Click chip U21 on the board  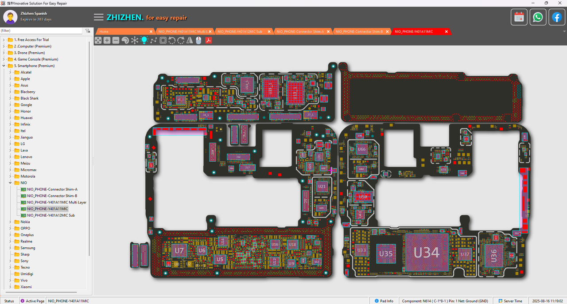[x=322, y=187]
